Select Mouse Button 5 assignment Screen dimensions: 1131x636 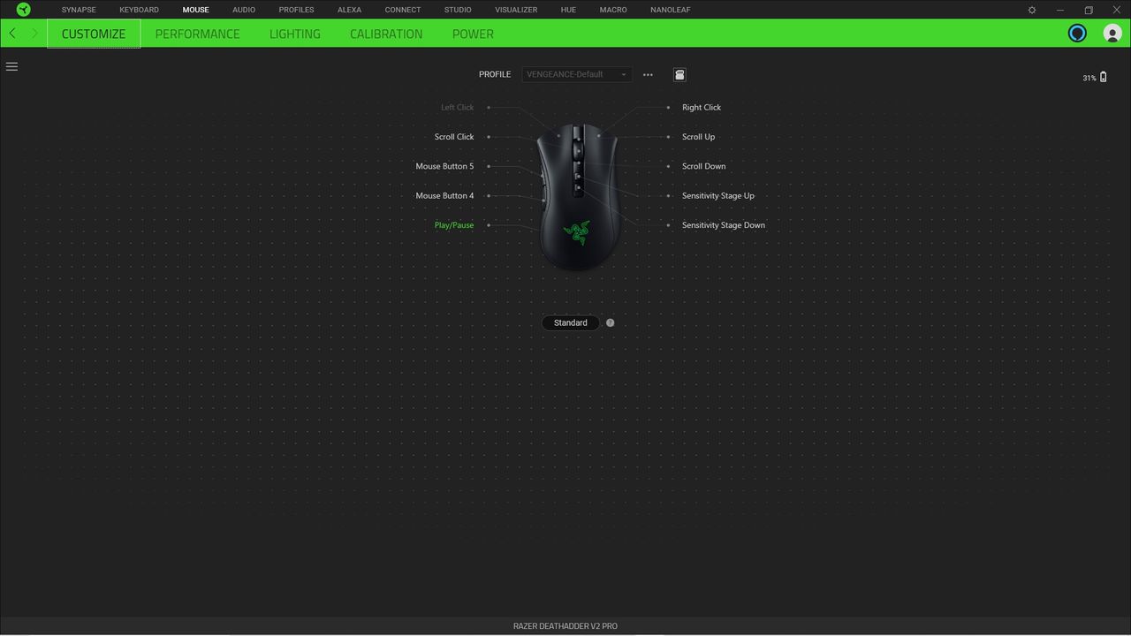pyautogui.click(x=444, y=166)
